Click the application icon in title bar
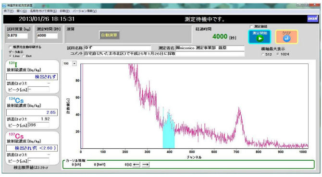This screenshot has width=322, height=177. [x=4, y=5]
